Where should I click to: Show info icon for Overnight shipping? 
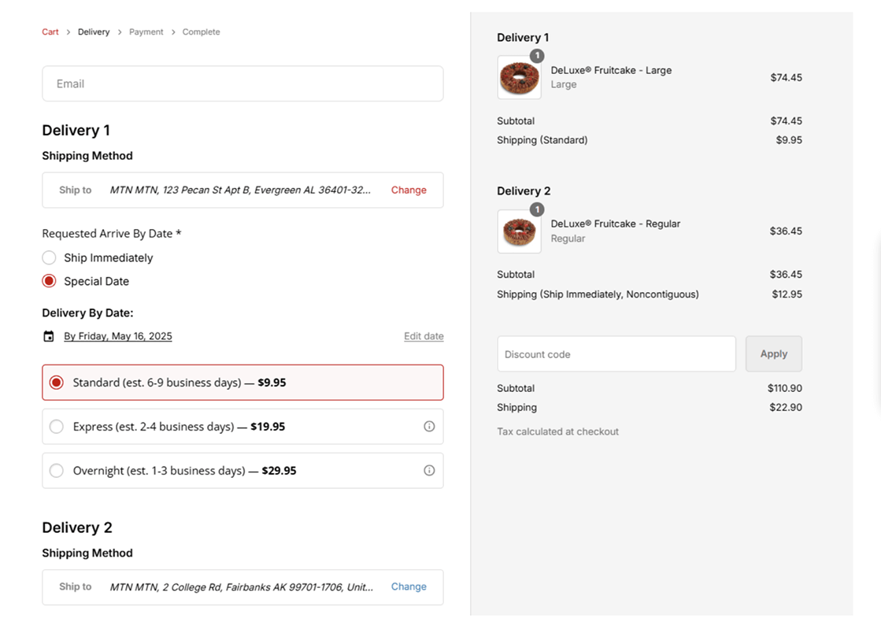tap(429, 470)
